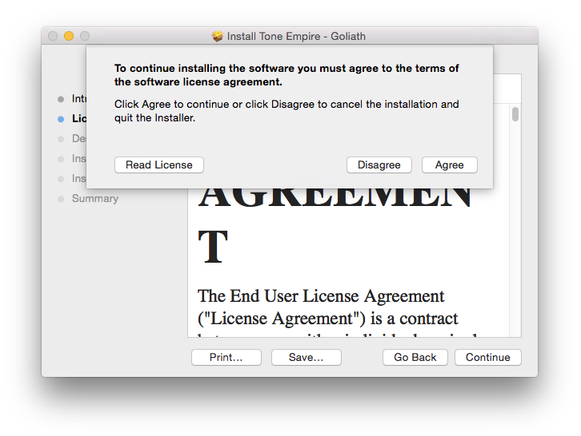This screenshot has height=436, width=581.
Task: Click the yellow minimize window button
Action: 69,36
